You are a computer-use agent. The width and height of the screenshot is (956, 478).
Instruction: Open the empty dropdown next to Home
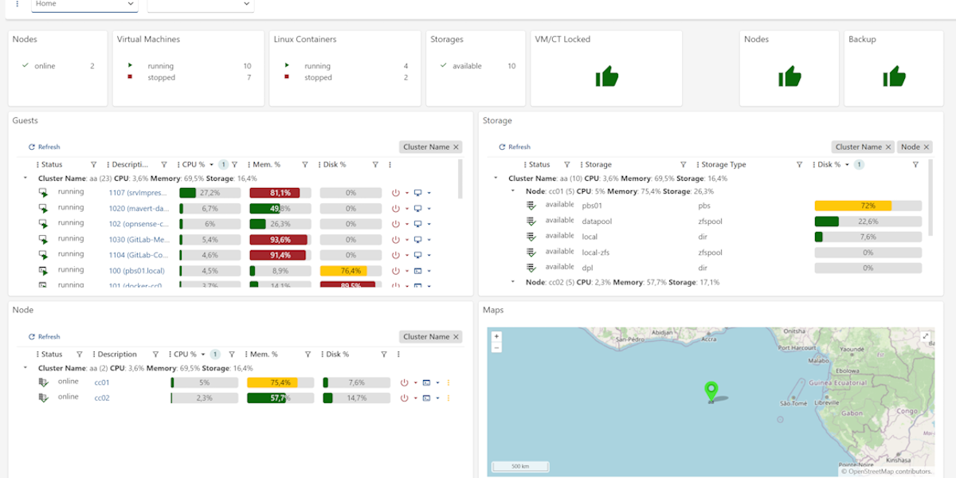click(201, 5)
